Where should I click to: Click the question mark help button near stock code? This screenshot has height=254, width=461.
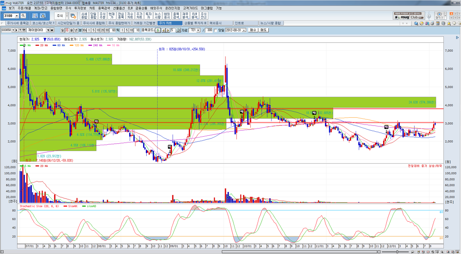tap(20, 30)
